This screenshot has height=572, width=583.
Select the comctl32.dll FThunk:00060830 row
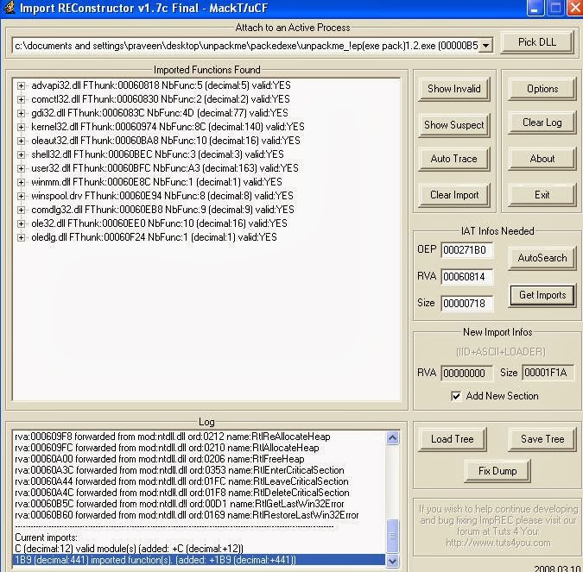click(161, 99)
